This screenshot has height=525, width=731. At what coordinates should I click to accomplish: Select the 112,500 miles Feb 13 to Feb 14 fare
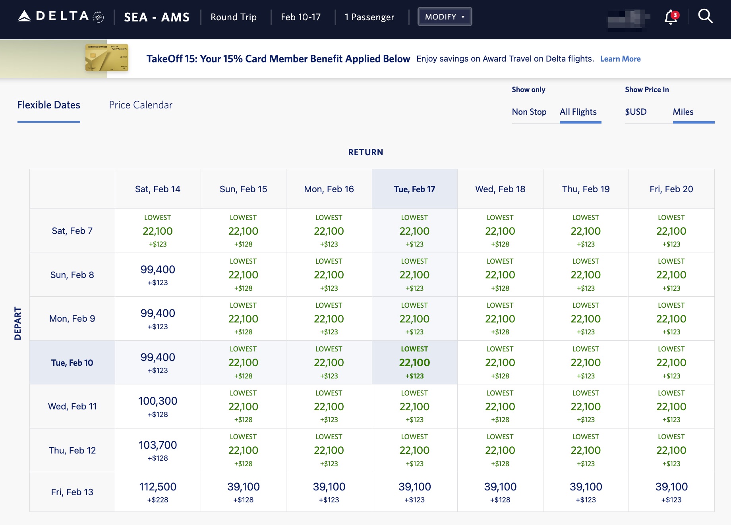tap(158, 491)
